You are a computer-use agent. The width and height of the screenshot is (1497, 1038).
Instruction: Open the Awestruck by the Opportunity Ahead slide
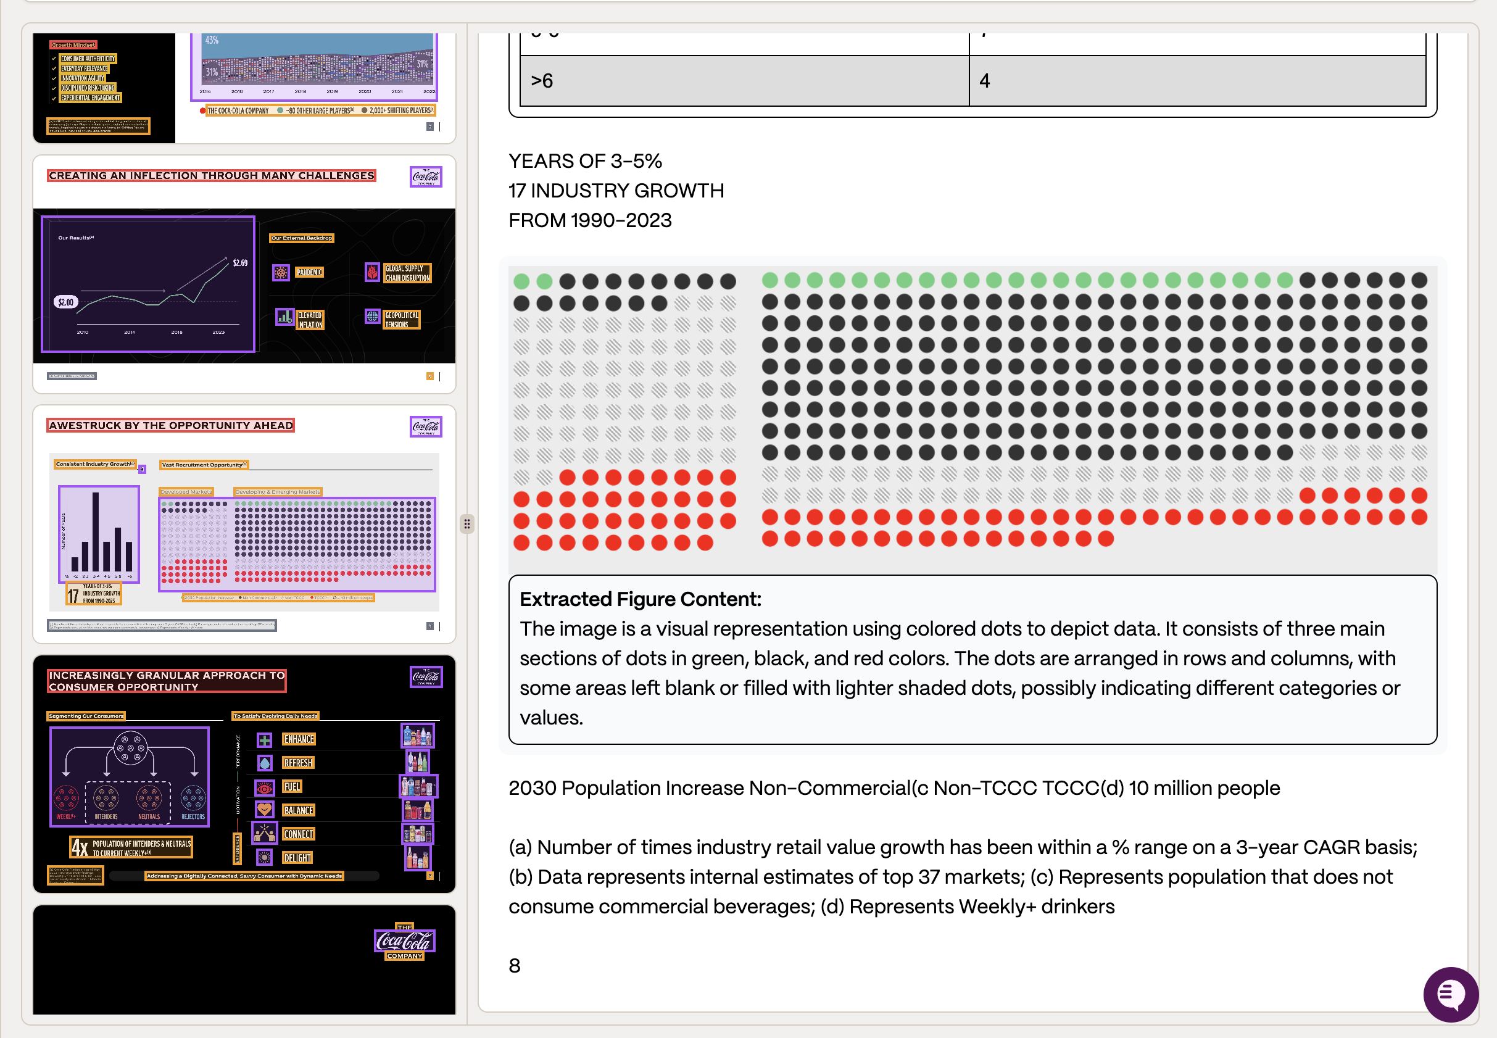pyautogui.click(x=244, y=524)
